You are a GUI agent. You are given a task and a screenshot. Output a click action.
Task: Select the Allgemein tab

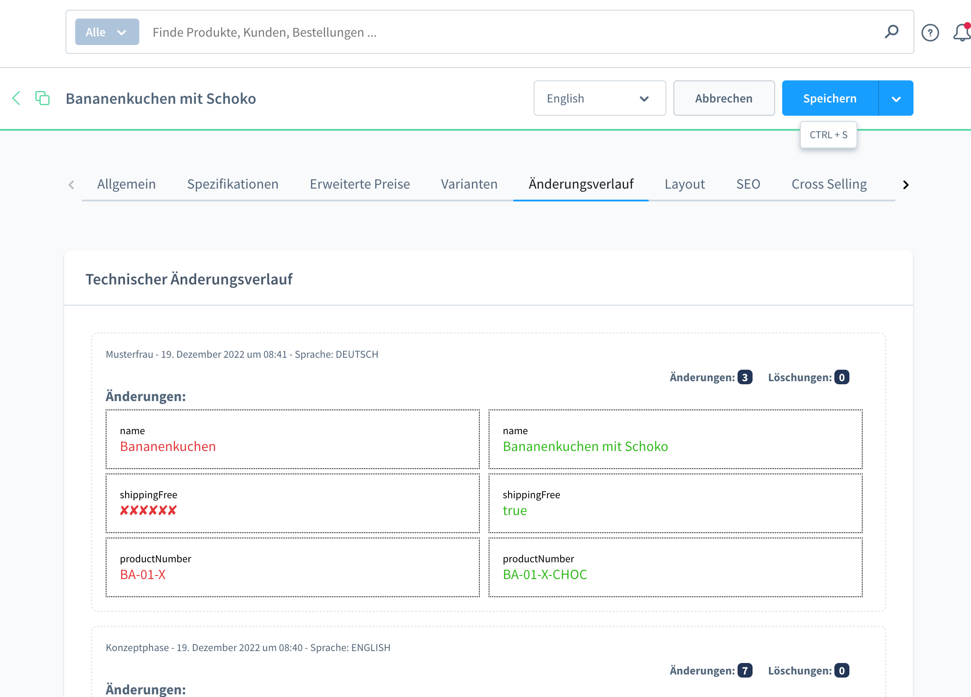coord(126,184)
